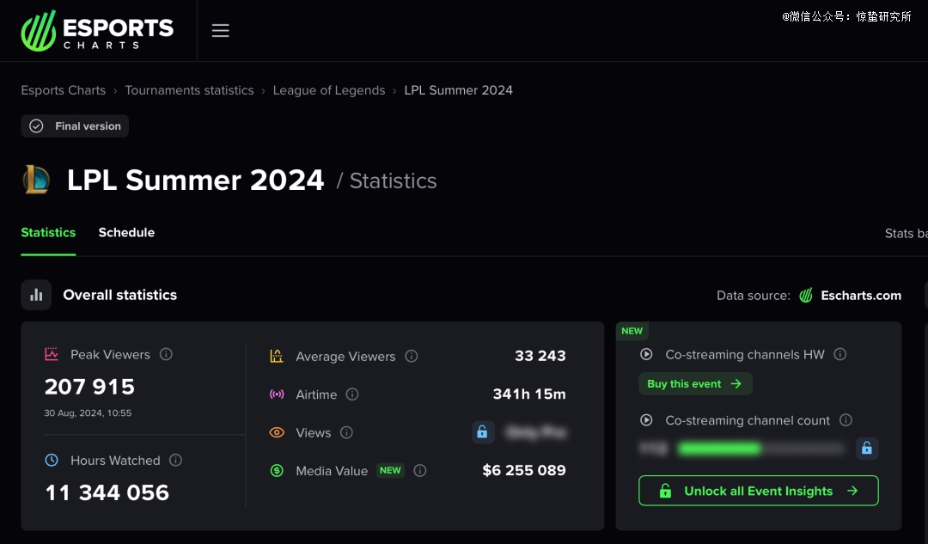Click info icon beside Co-streaming channels HW

[x=840, y=354]
